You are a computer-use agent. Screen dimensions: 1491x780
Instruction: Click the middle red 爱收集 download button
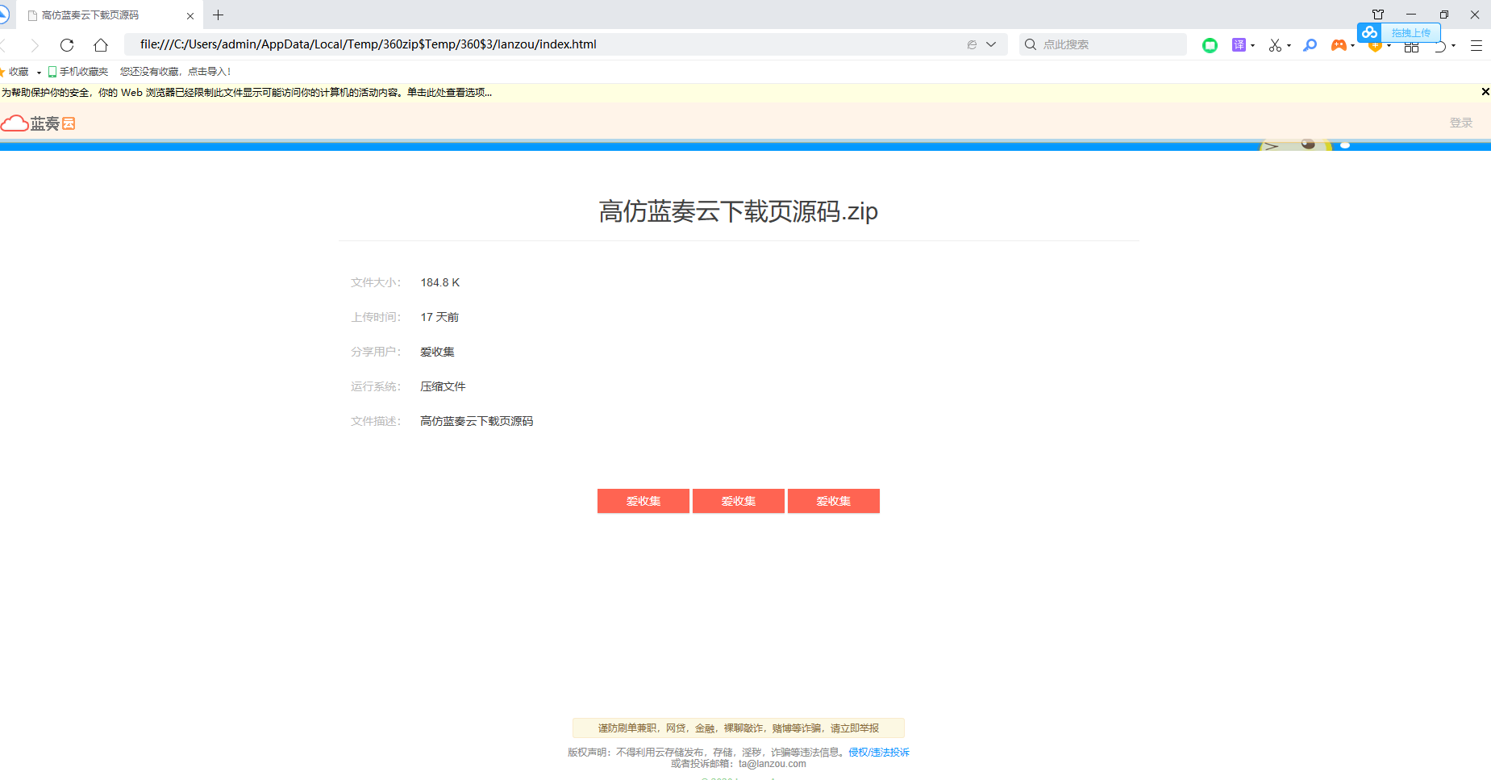tap(739, 501)
